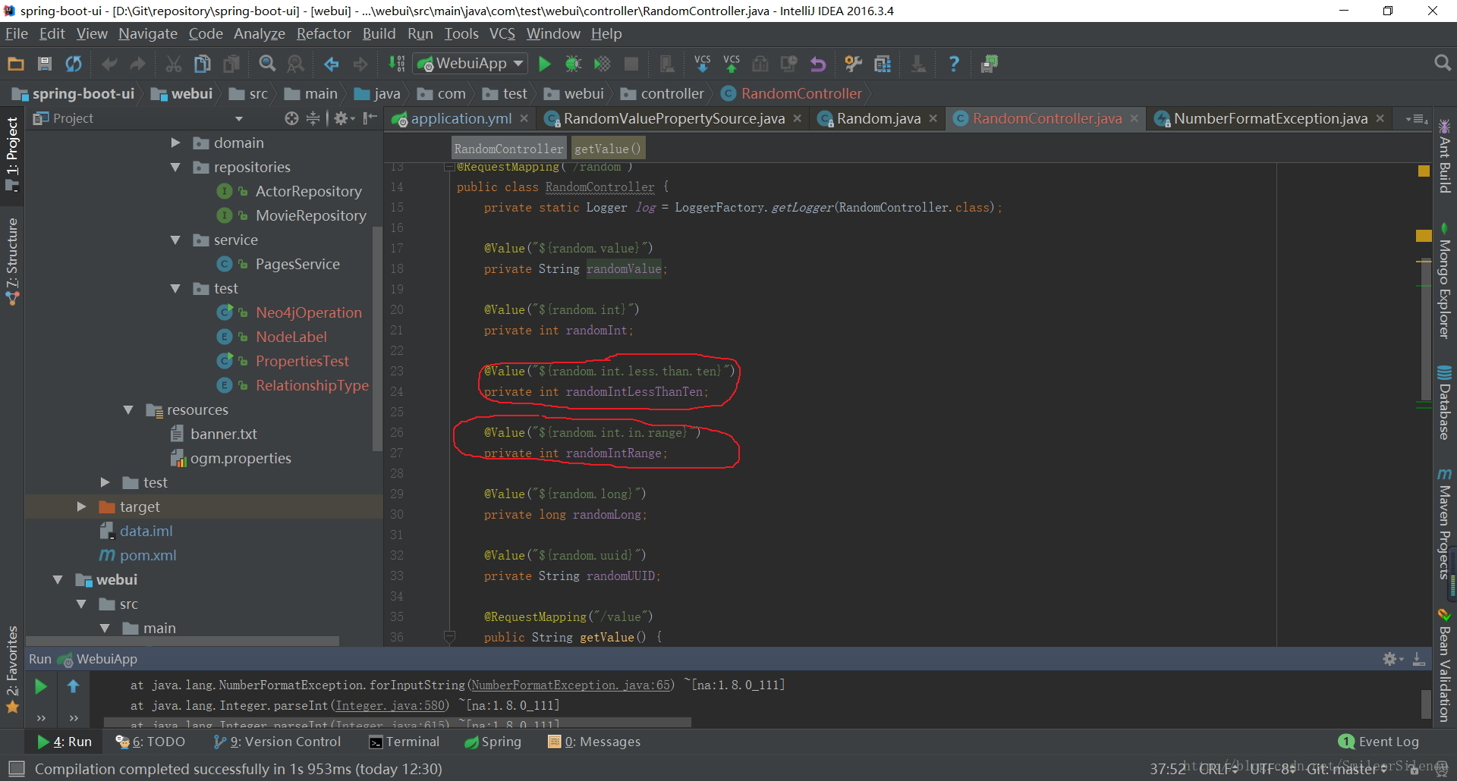Open the TODO tool window
Screen dimensions: 1457x781
coord(150,742)
